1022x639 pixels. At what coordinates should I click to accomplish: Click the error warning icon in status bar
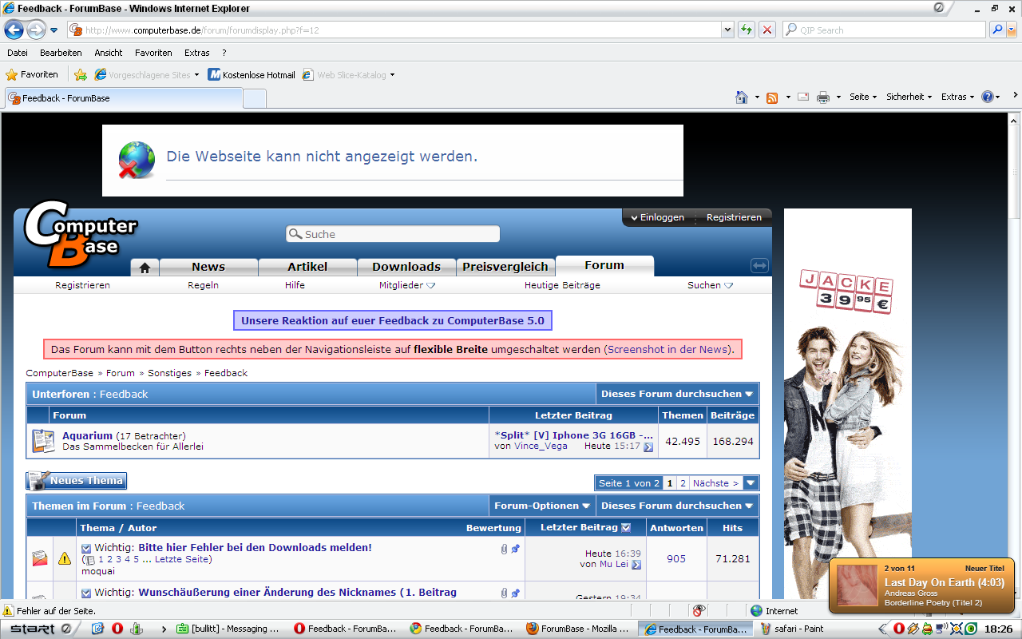8,611
